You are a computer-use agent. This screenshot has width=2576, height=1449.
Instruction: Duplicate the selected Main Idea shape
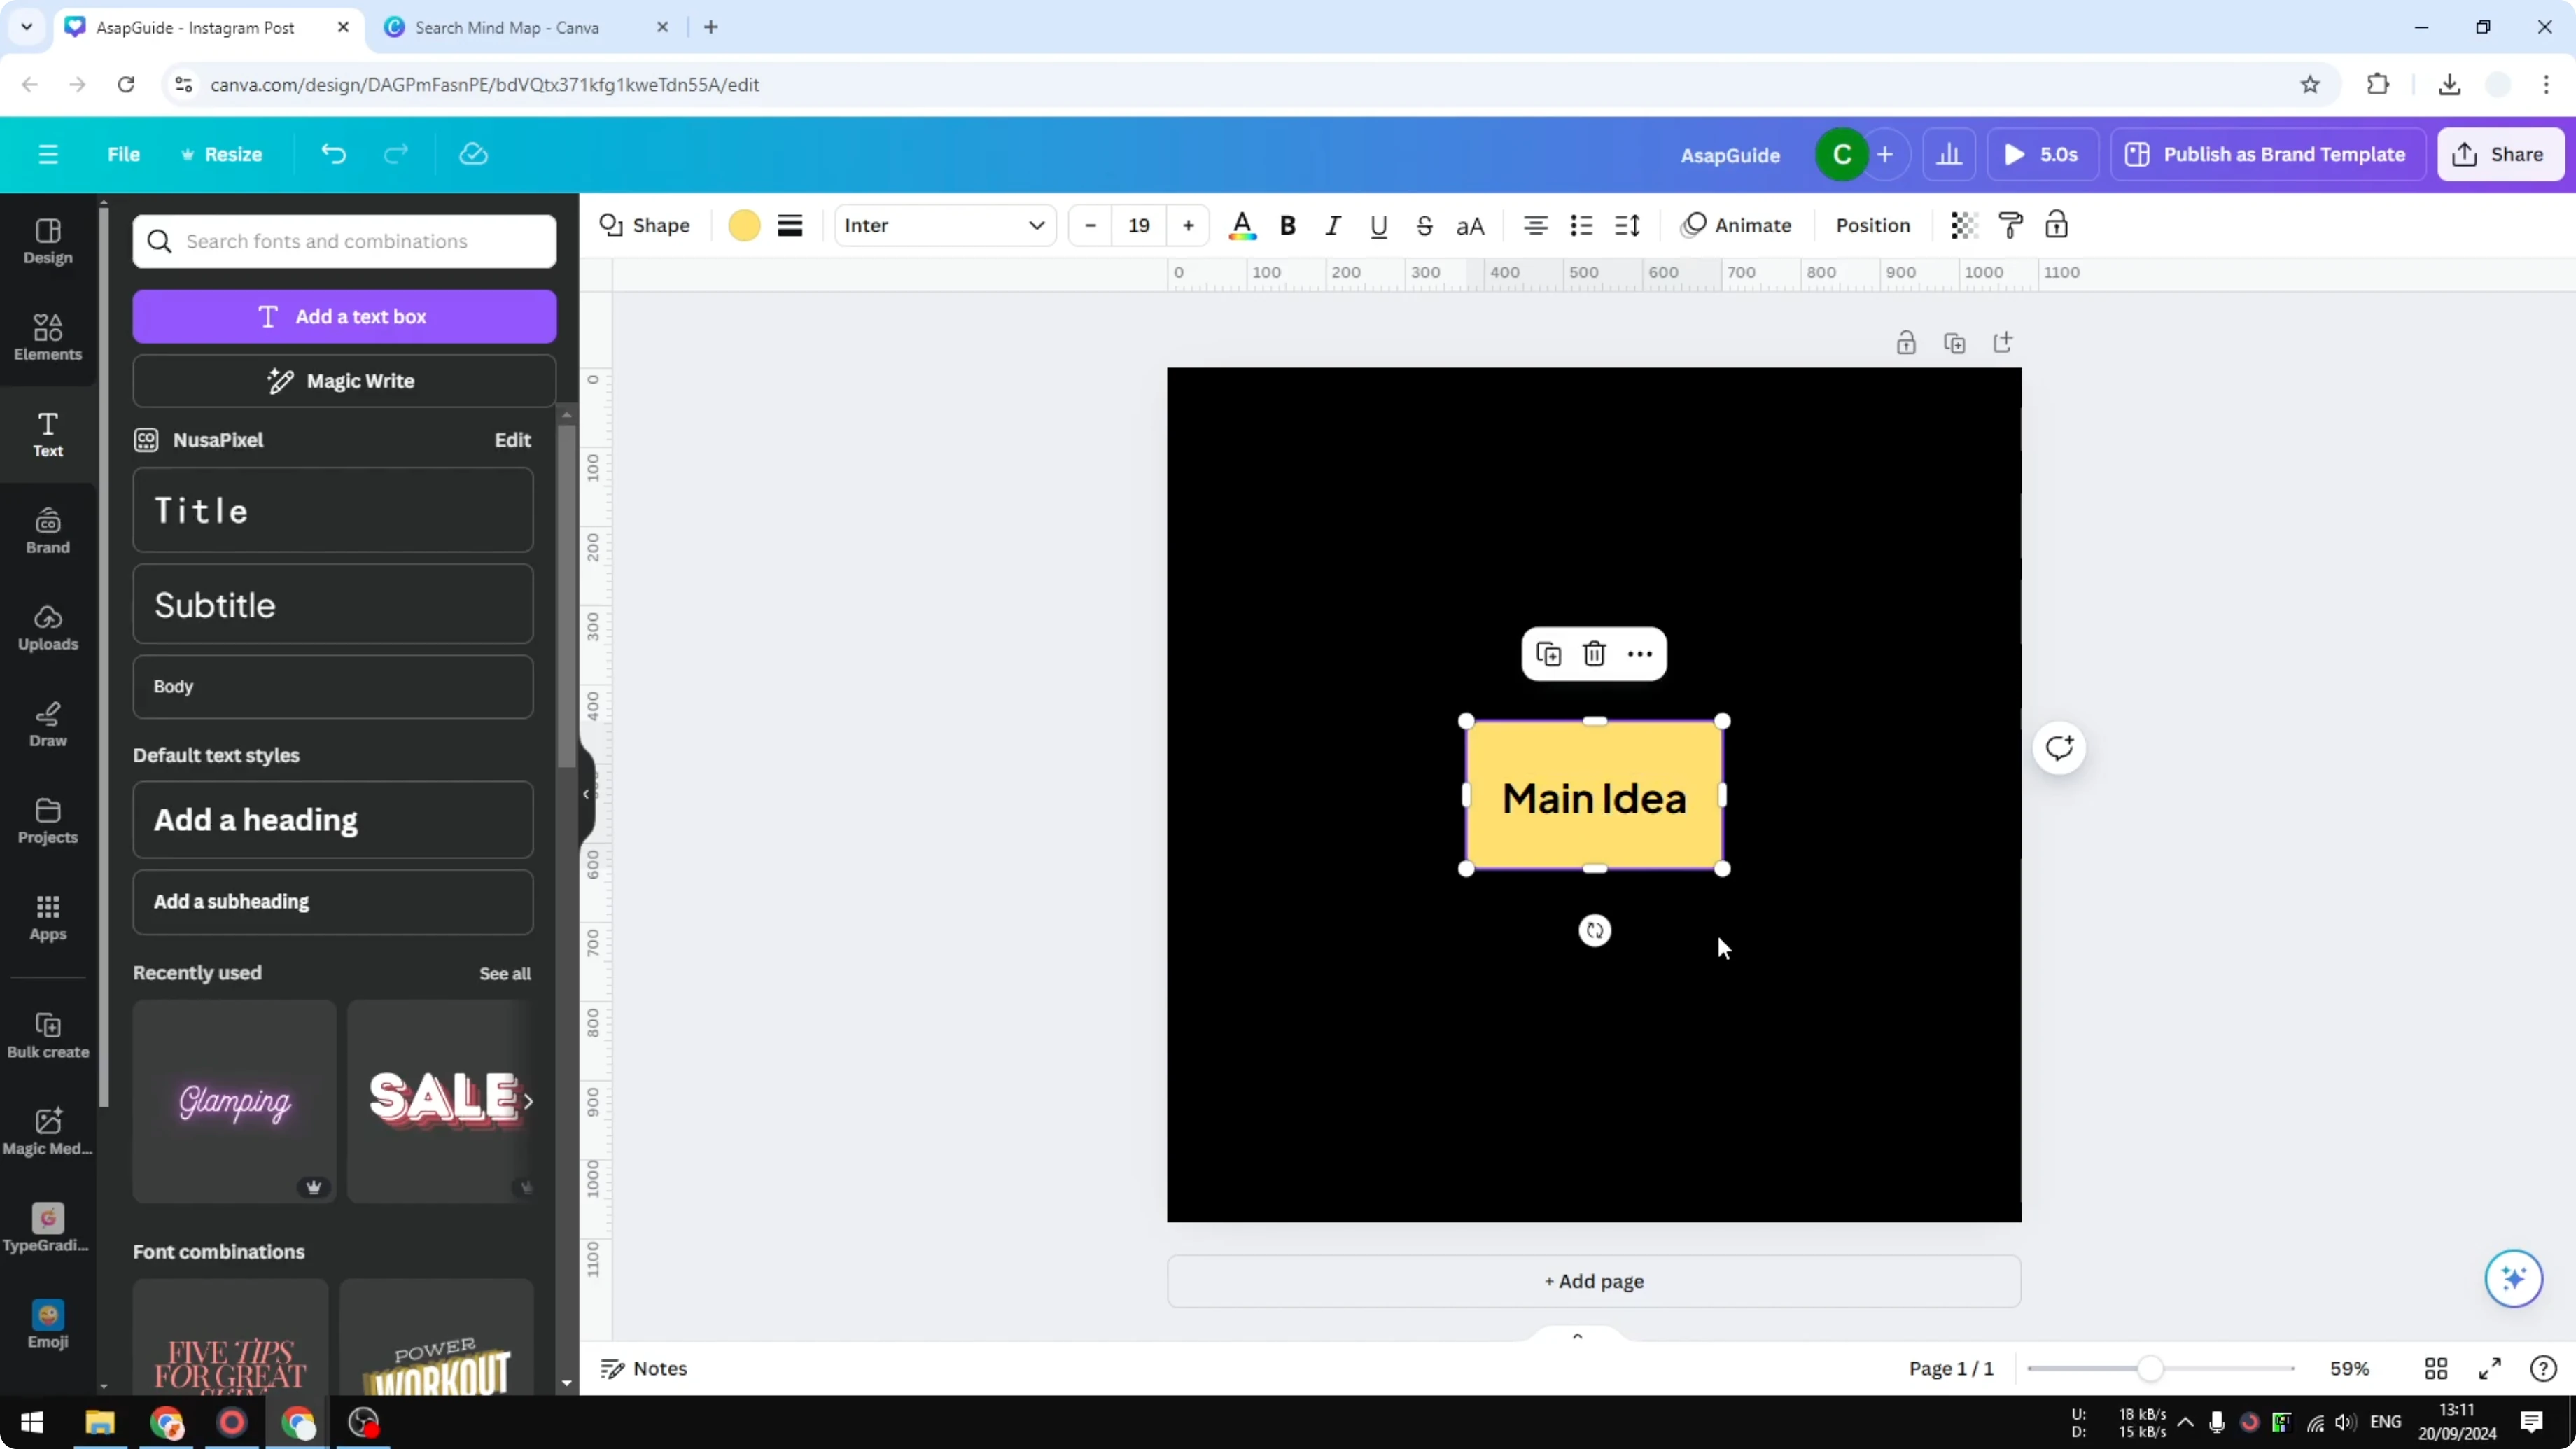coord(1548,654)
